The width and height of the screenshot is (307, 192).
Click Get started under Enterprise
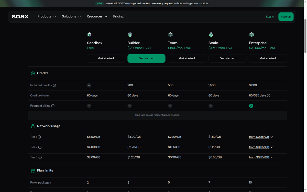coord(268,58)
